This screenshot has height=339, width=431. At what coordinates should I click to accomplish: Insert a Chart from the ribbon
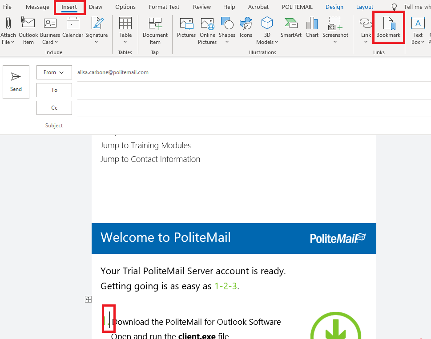pos(312,28)
